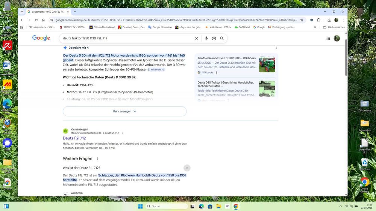Go back to the previous page in Chrome

tap(22, 20)
